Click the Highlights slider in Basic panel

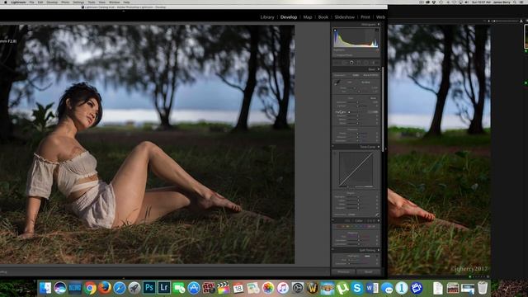(x=357, y=112)
